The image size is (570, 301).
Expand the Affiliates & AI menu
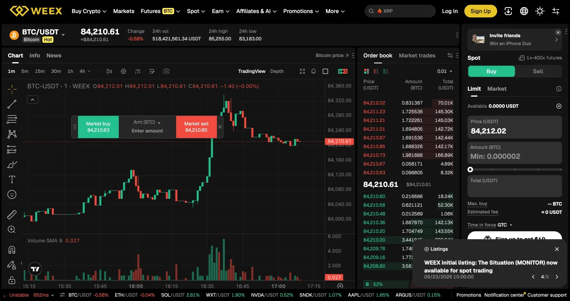tap(256, 11)
